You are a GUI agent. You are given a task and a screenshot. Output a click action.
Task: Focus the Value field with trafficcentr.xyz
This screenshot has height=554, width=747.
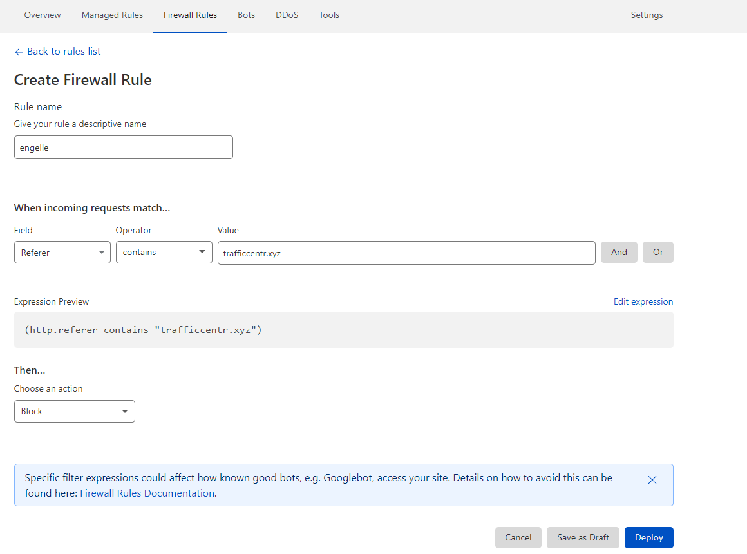(x=406, y=253)
